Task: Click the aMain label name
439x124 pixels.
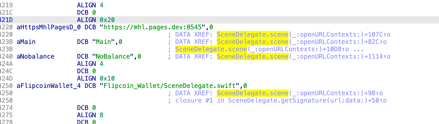Action: 26,42
